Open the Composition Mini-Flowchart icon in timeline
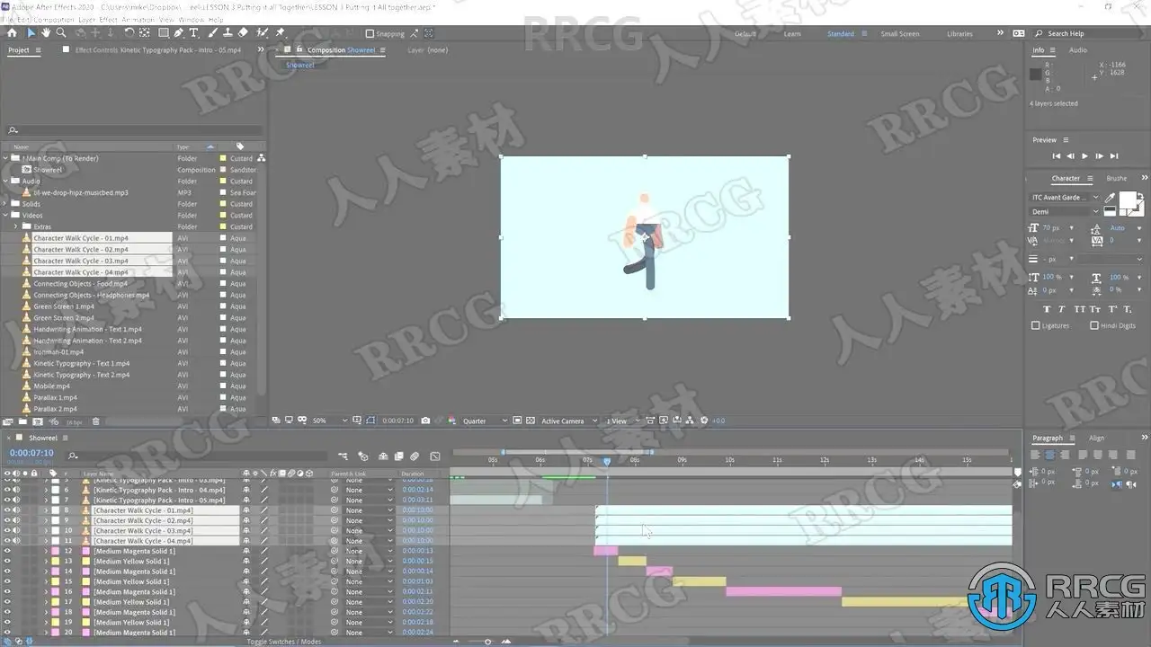 click(x=344, y=456)
